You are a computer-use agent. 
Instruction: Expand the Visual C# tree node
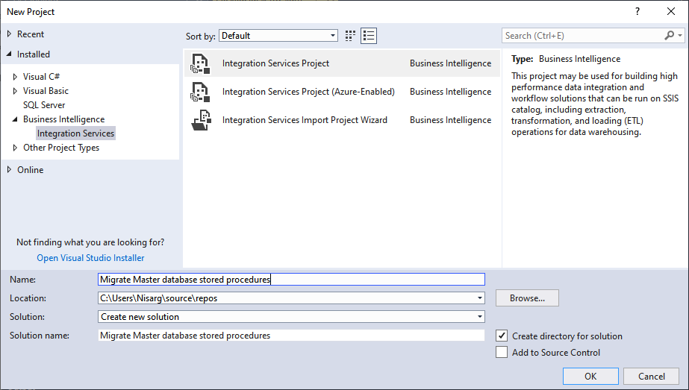(x=16, y=77)
